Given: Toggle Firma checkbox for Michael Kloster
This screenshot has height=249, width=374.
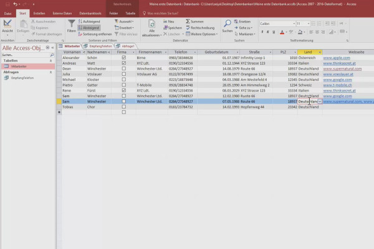Looking at the screenshot, I should (124, 79).
